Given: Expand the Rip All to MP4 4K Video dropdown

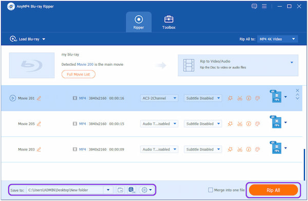Looking at the screenshot, I should [277, 39].
